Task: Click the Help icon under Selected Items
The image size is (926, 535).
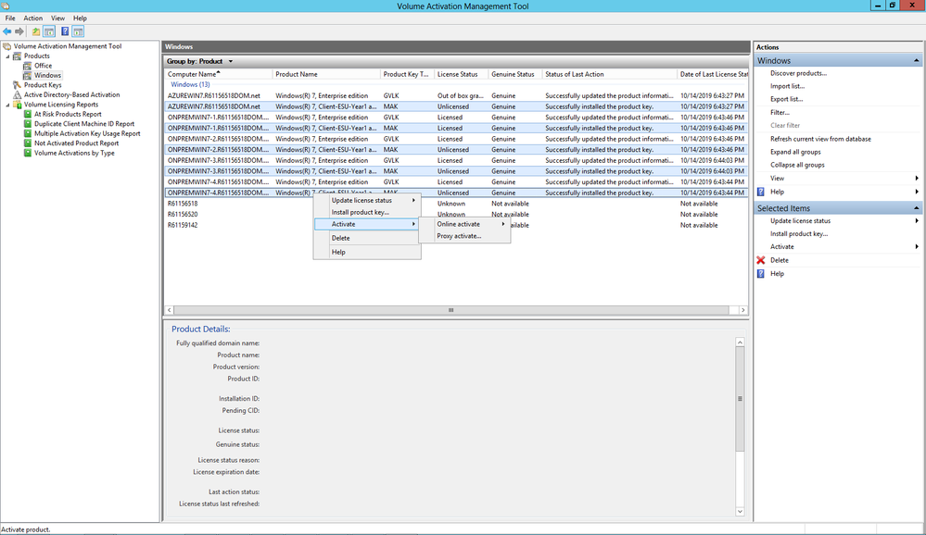Action: click(x=761, y=274)
